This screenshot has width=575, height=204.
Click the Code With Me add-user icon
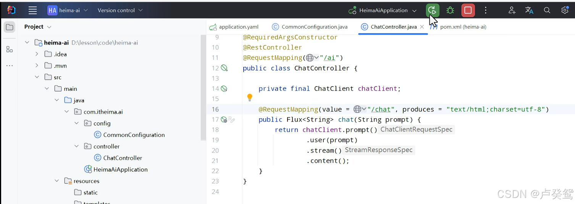[x=512, y=10]
